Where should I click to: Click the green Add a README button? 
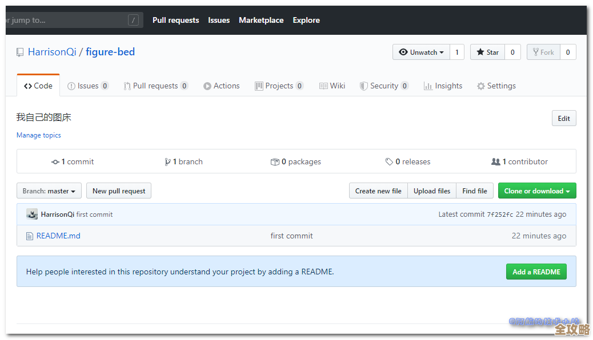(536, 272)
